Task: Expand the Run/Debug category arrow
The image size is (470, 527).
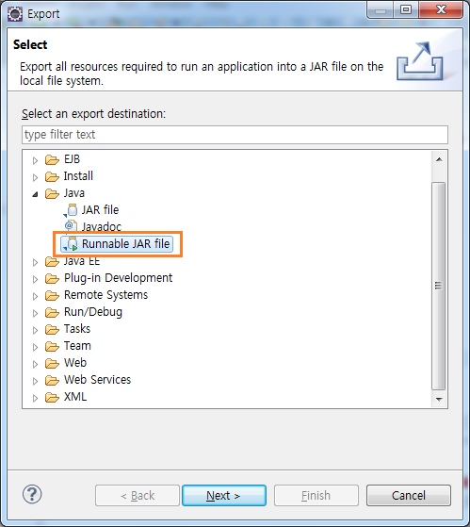Action: coord(35,313)
